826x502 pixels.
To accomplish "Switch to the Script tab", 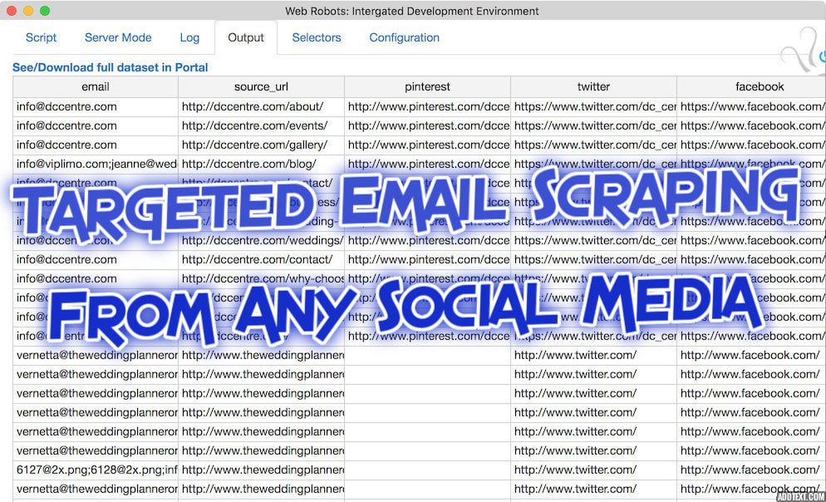I will tap(41, 37).
